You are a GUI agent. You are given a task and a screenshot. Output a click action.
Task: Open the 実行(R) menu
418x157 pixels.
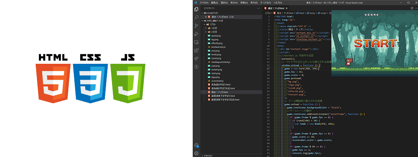click(254, 2)
